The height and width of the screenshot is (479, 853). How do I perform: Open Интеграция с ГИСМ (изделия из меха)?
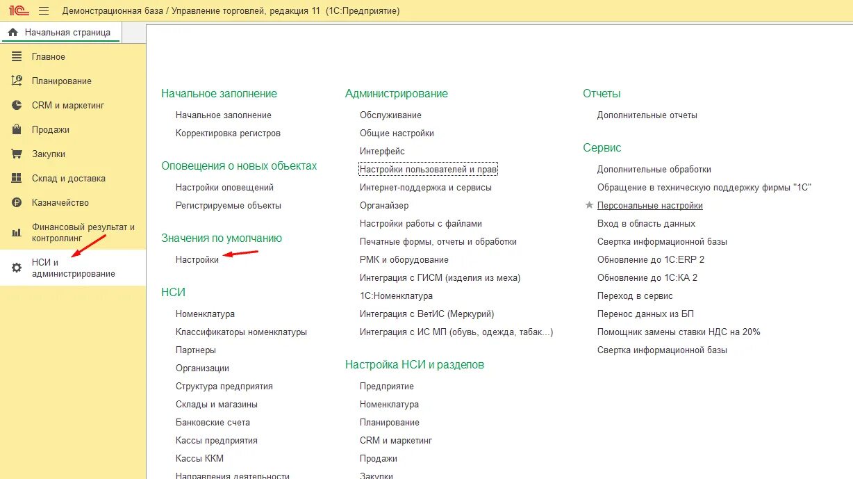(x=440, y=277)
